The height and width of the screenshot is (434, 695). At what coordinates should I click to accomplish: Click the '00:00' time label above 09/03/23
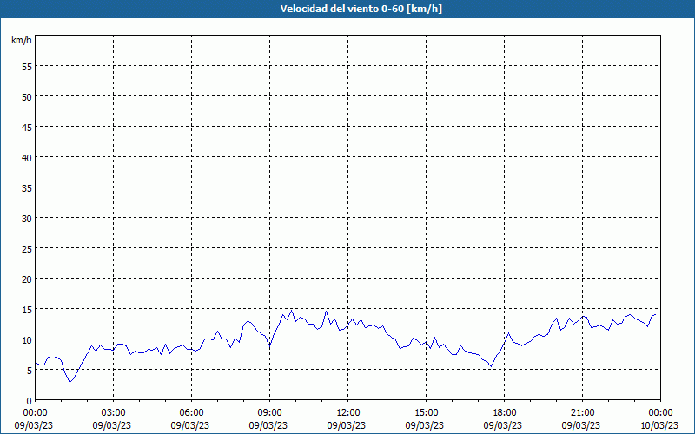[x=35, y=412]
